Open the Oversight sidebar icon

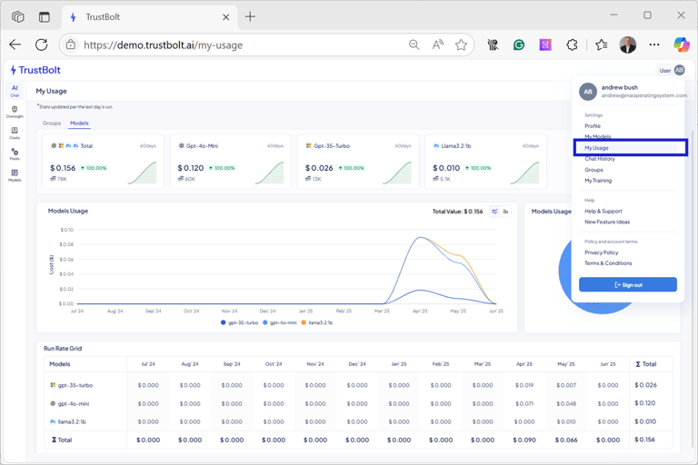click(x=15, y=112)
